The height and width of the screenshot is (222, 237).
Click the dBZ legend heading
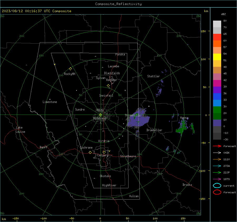click(223, 14)
